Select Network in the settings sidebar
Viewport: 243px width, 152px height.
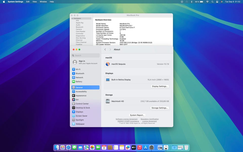point(85,78)
